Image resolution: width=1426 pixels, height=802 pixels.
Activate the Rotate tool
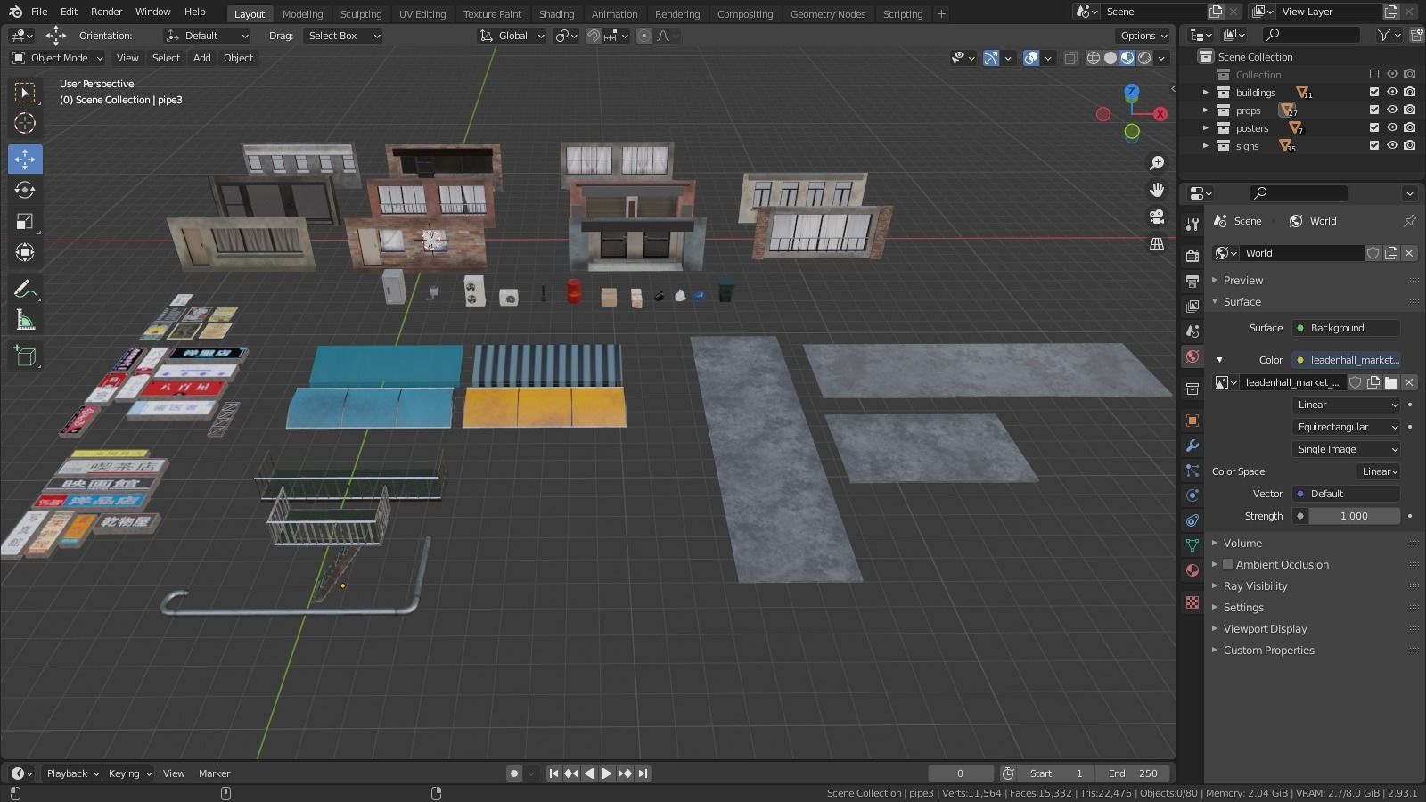(x=25, y=190)
